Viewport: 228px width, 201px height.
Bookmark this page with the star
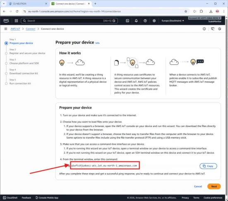pyautogui.click(x=186, y=11)
